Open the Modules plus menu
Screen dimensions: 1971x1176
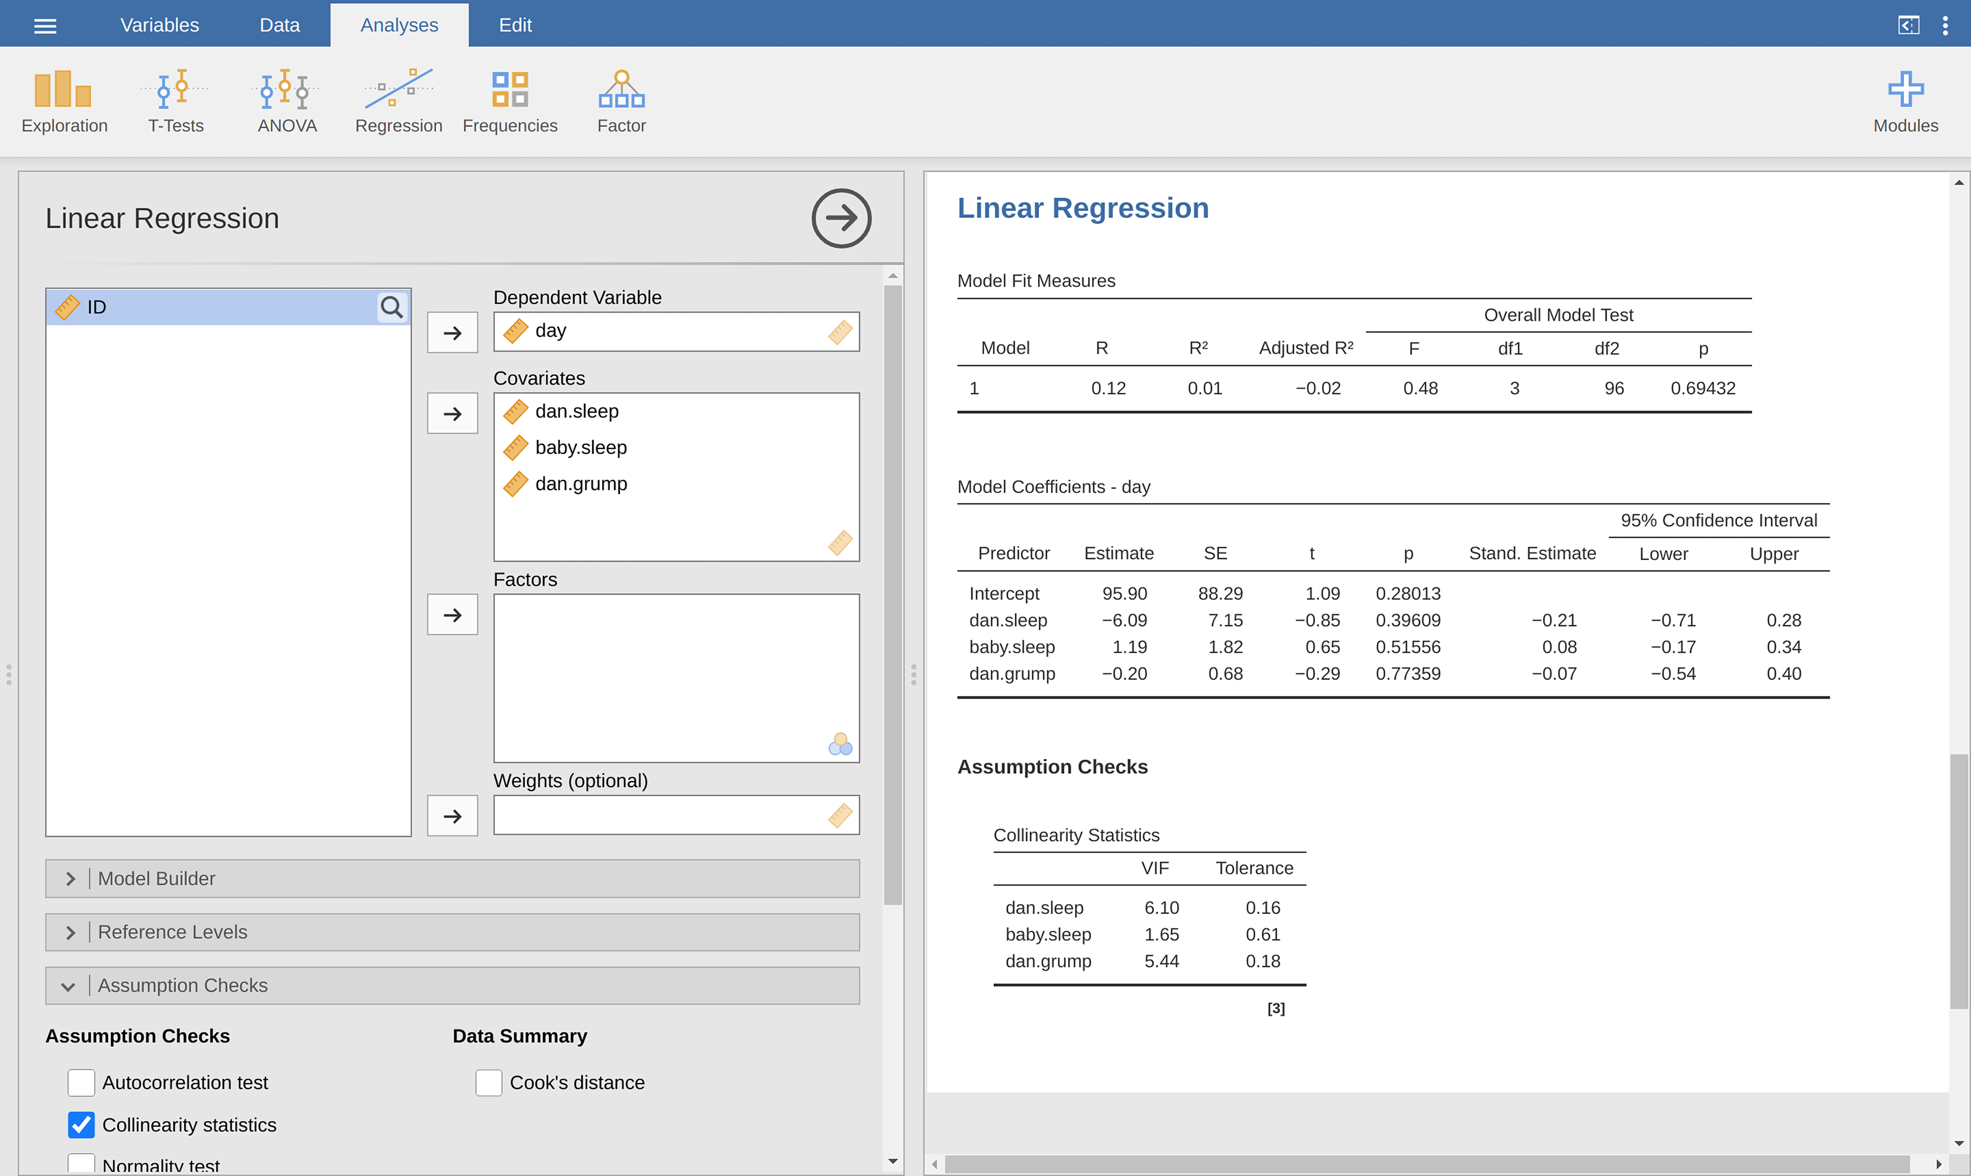point(1905,102)
